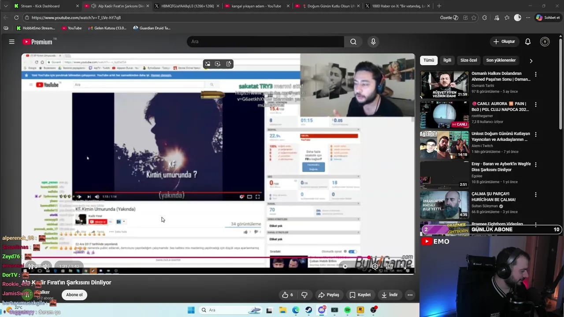Go back with the browser back arrow
The image size is (564, 317).
click(6, 18)
